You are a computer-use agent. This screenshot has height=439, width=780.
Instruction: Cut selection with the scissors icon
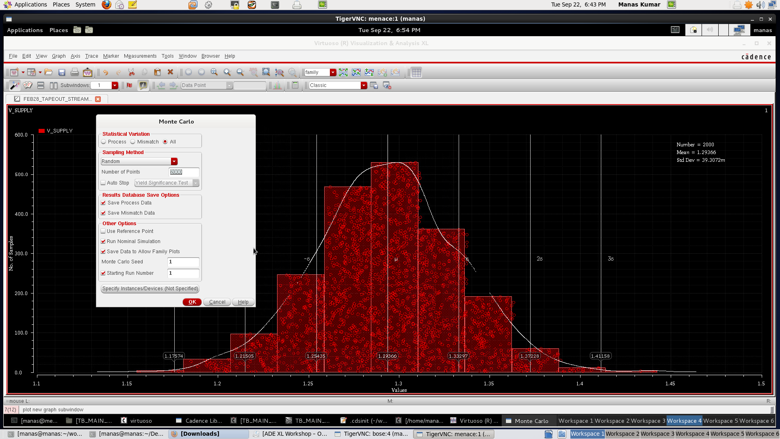pos(131,72)
